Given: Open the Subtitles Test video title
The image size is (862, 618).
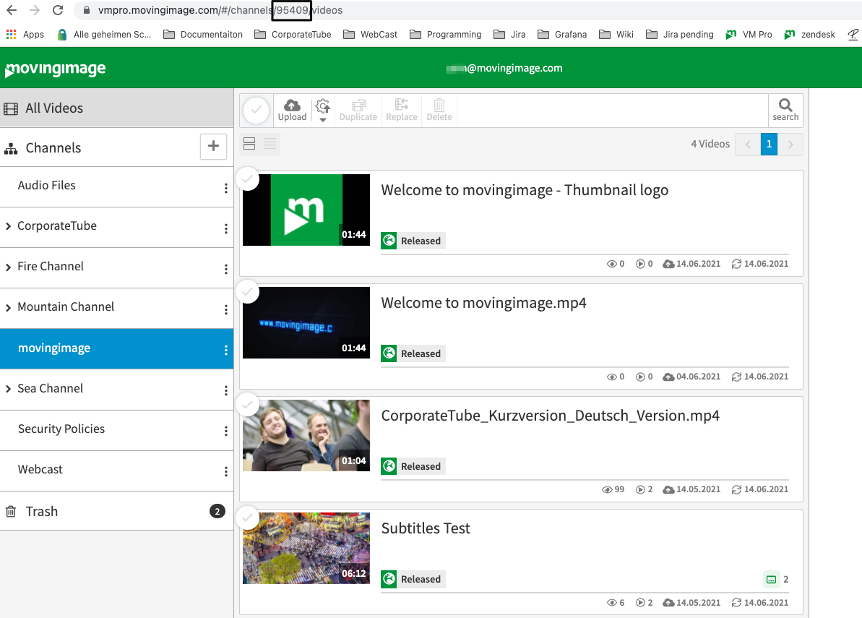Looking at the screenshot, I should coord(426,528).
